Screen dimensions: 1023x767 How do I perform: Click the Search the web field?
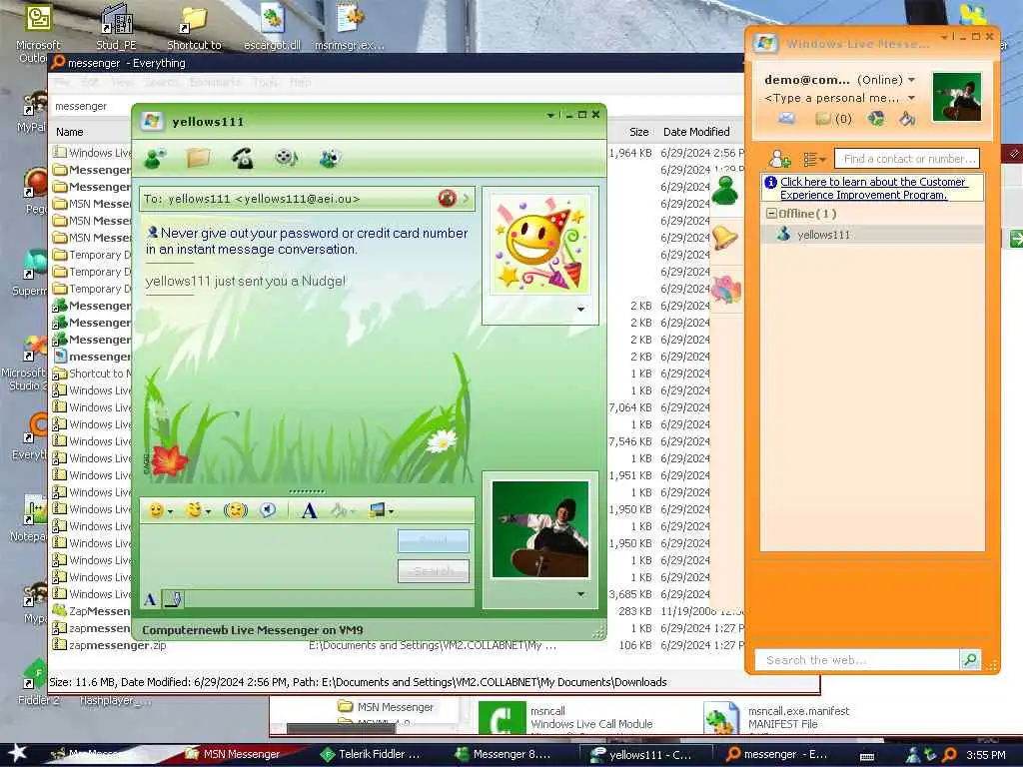857,660
